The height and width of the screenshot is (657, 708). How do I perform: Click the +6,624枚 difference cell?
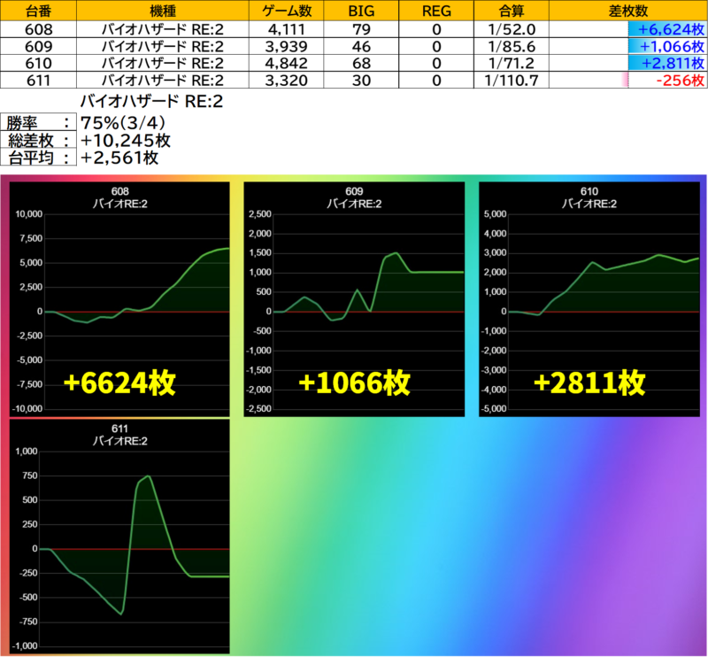[x=628, y=29]
